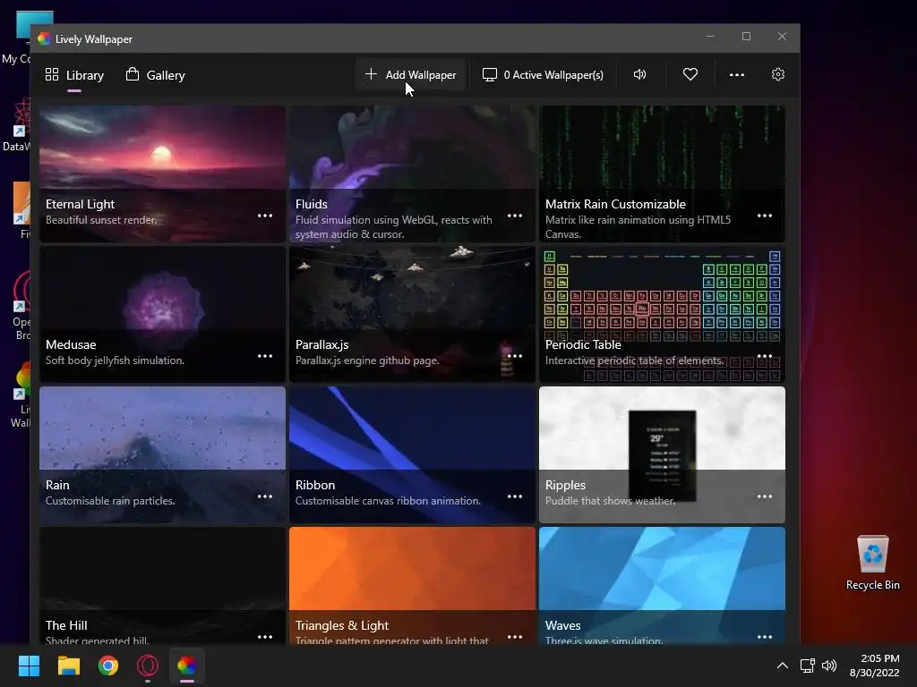Open options menu for Triangles & Light
Viewport: 917px width, 687px height.
pyautogui.click(x=515, y=637)
